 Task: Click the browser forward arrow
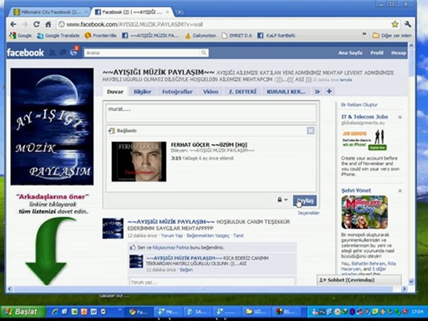[25, 24]
